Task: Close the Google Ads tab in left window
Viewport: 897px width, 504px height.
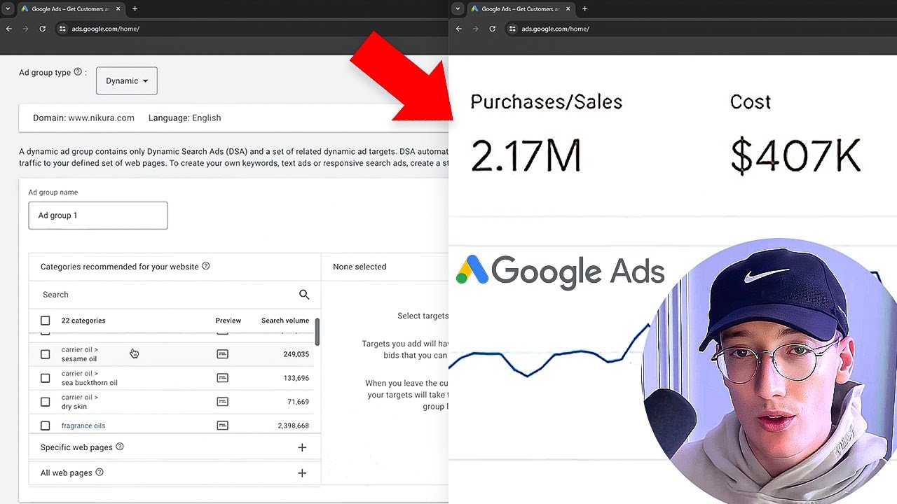Action: click(118, 9)
